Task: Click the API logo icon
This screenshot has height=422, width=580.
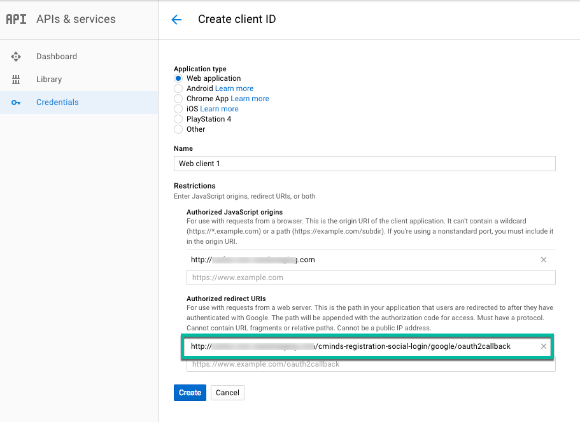Action: [x=17, y=19]
